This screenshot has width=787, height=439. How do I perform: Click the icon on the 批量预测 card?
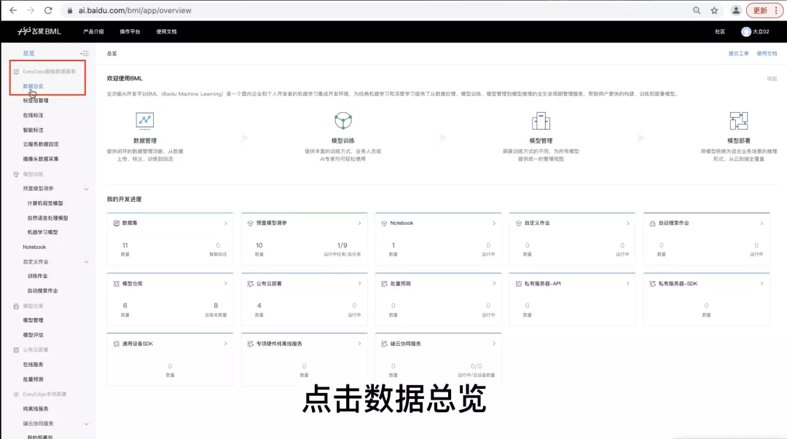pyautogui.click(x=385, y=283)
